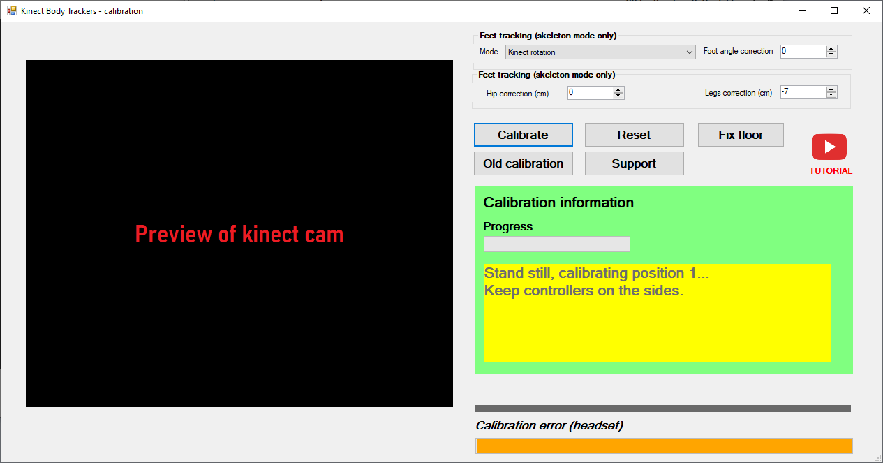Viewport: 883px width, 463px height.
Task: Open the feet tracking Mode dropdown
Action: (600, 52)
